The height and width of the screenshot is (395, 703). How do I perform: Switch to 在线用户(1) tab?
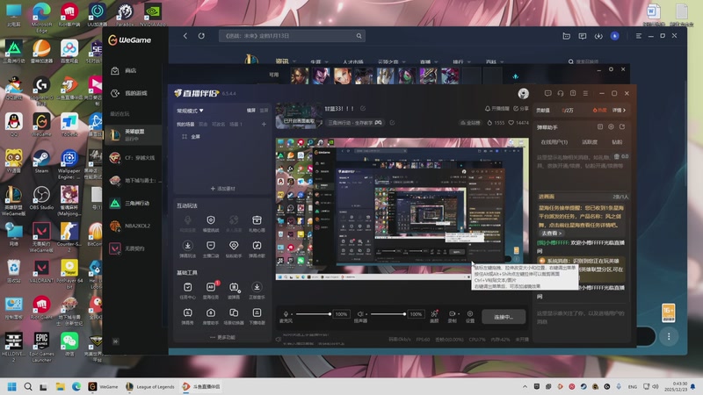coord(554,142)
